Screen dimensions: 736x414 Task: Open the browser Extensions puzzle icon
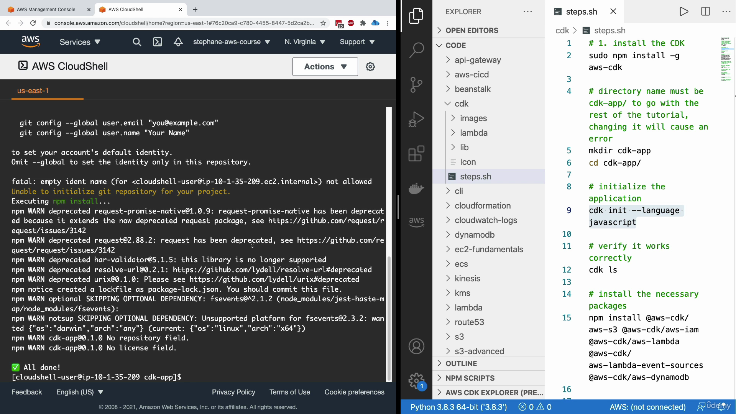363,23
